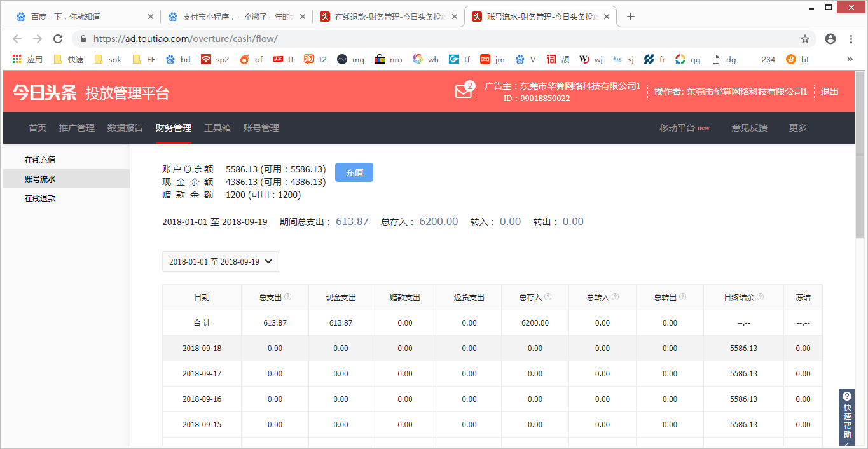Select 账号流水 in the left sidebar

[x=66, y=179]
